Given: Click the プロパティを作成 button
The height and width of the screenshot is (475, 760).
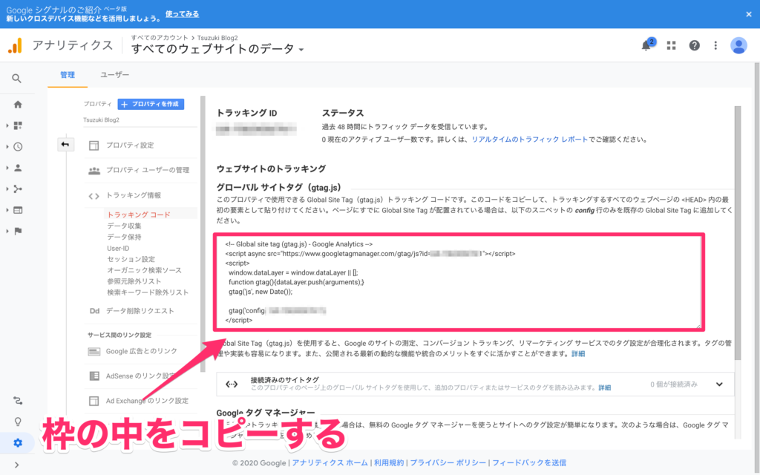Looking at the screenshot, I should [x=151, y=104].
